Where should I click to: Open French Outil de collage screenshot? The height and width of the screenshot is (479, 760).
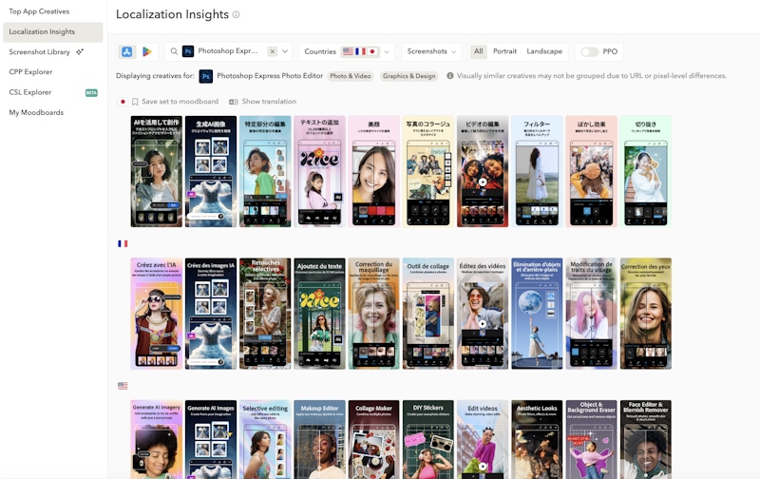tap(428, 314)
